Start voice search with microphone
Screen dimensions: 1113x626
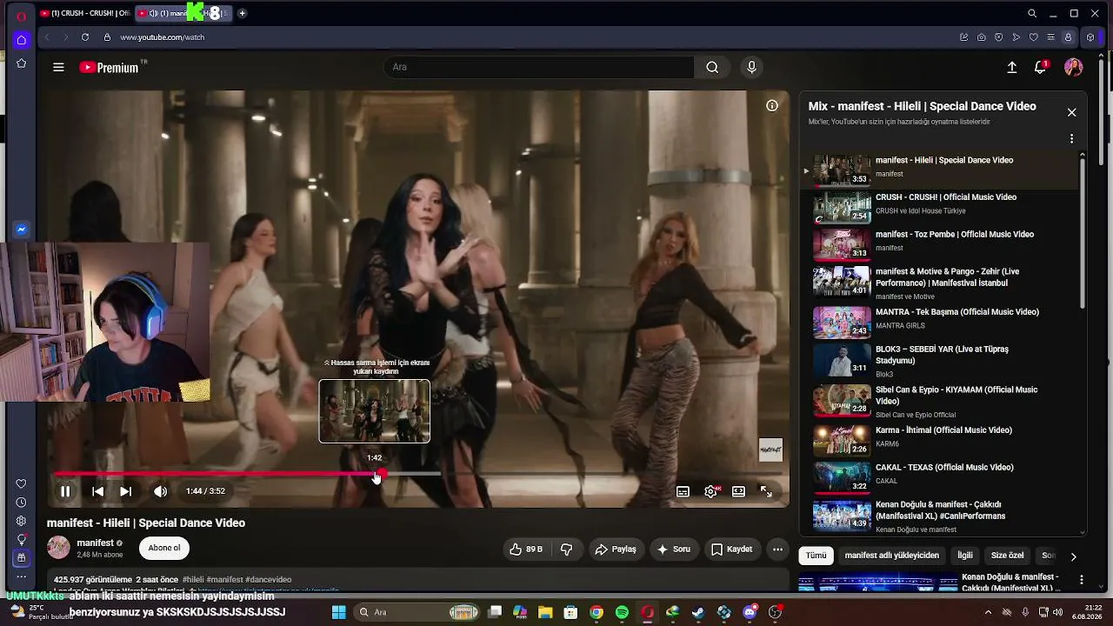752,67
